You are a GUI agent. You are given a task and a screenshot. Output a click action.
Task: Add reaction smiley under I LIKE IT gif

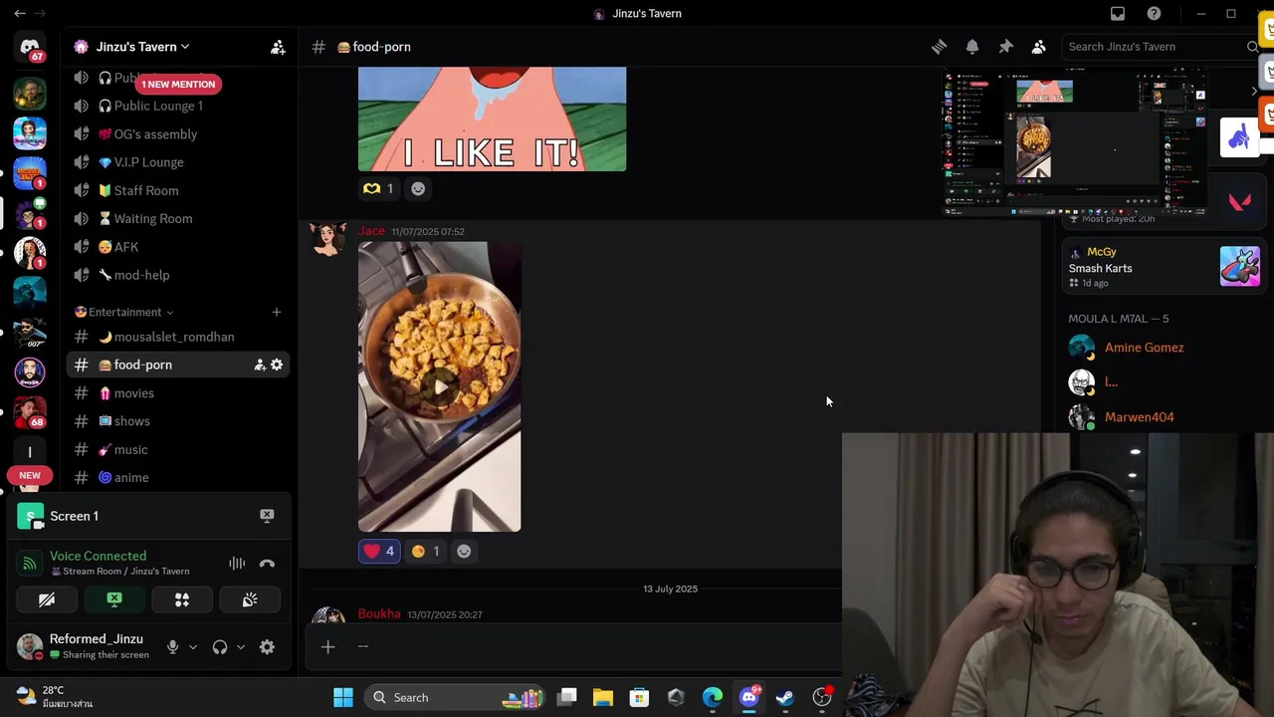pyautogui.click(x=418, y=188)
